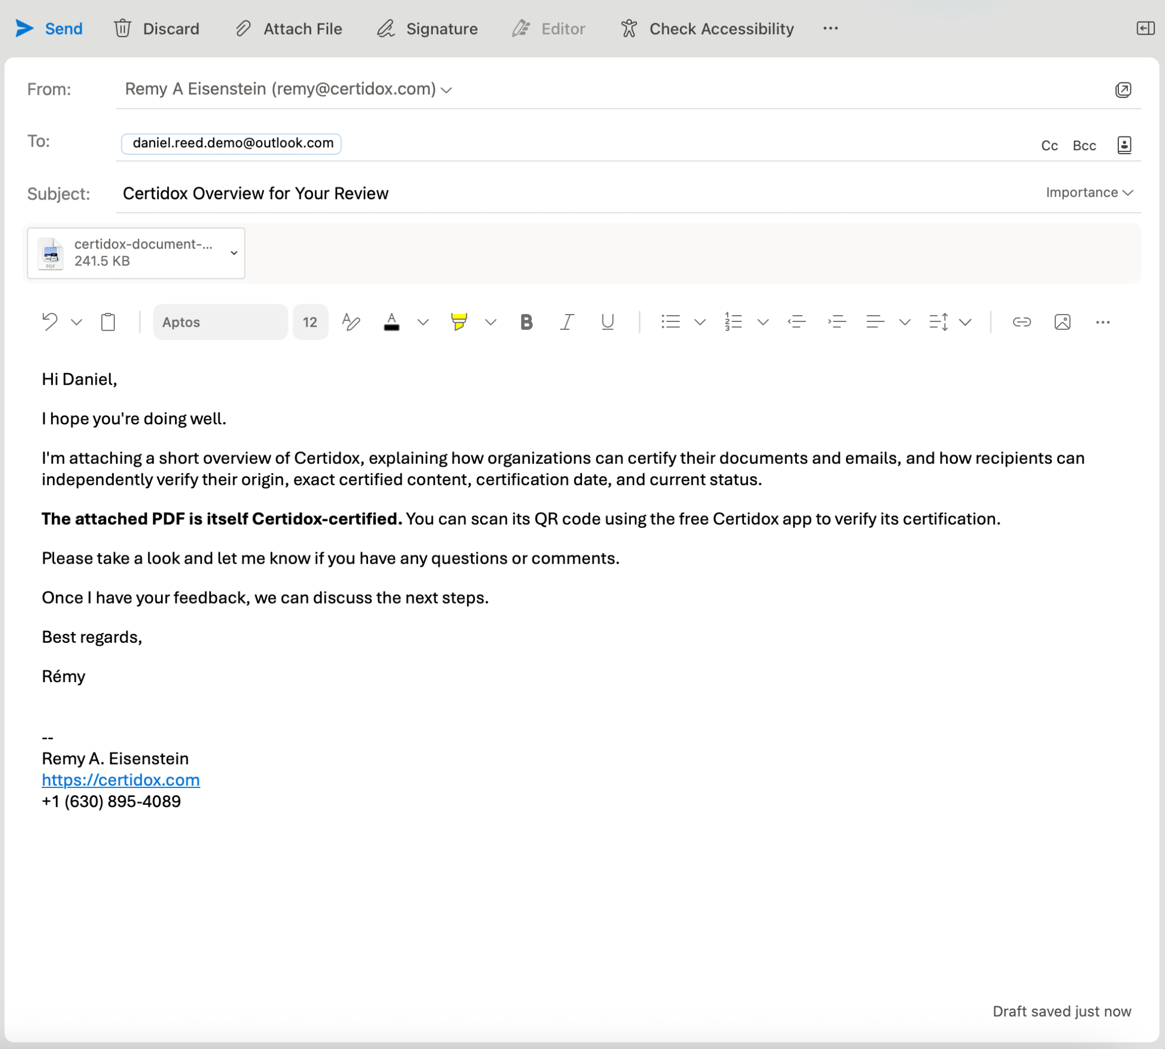This screenshot has height=1049, width=1165.
Task: Attach a file using paperclip button
Action: tap(289, 28)
